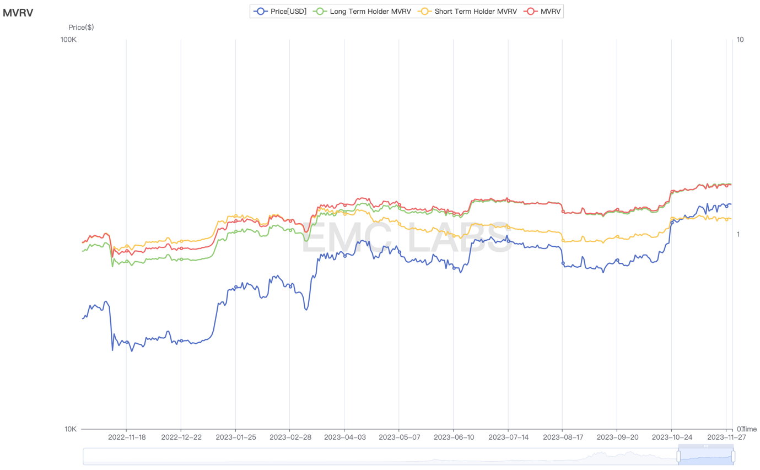The height and width of the screenshot is (470, 760).
Task: Click the blue Price[USD] legend marker
Action: (261, 11)
